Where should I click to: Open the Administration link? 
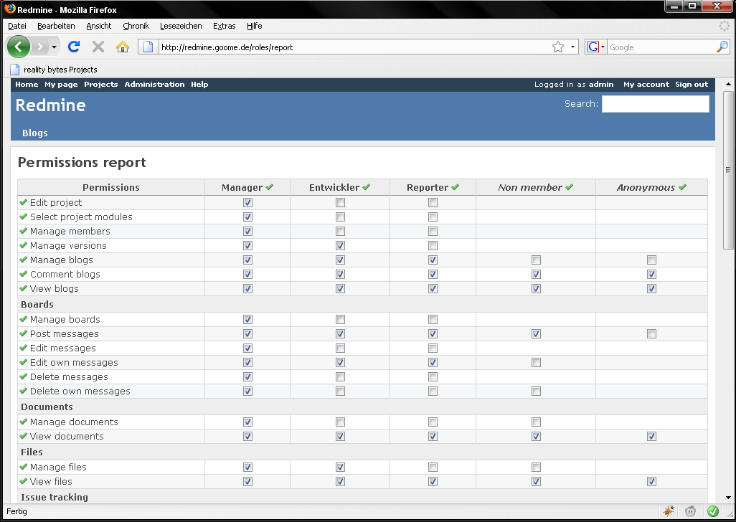pyautogui.click(x=154, y=85)
